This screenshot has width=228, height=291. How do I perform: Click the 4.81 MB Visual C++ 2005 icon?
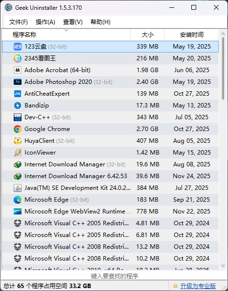(x=18, y=223)
